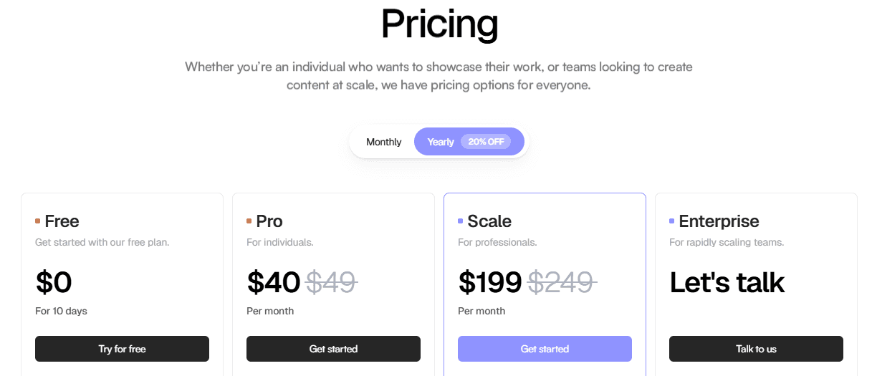Click the orange square beside Free
This screenshot has height=376, width=872.
37,221
